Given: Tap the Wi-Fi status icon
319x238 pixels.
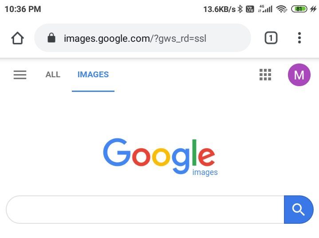Looking at the screenshot, I should tap(281, 9).
